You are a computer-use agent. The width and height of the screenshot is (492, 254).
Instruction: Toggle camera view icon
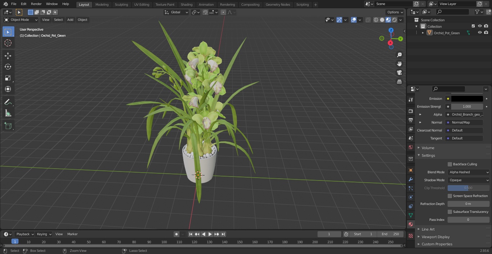point(399,72)
